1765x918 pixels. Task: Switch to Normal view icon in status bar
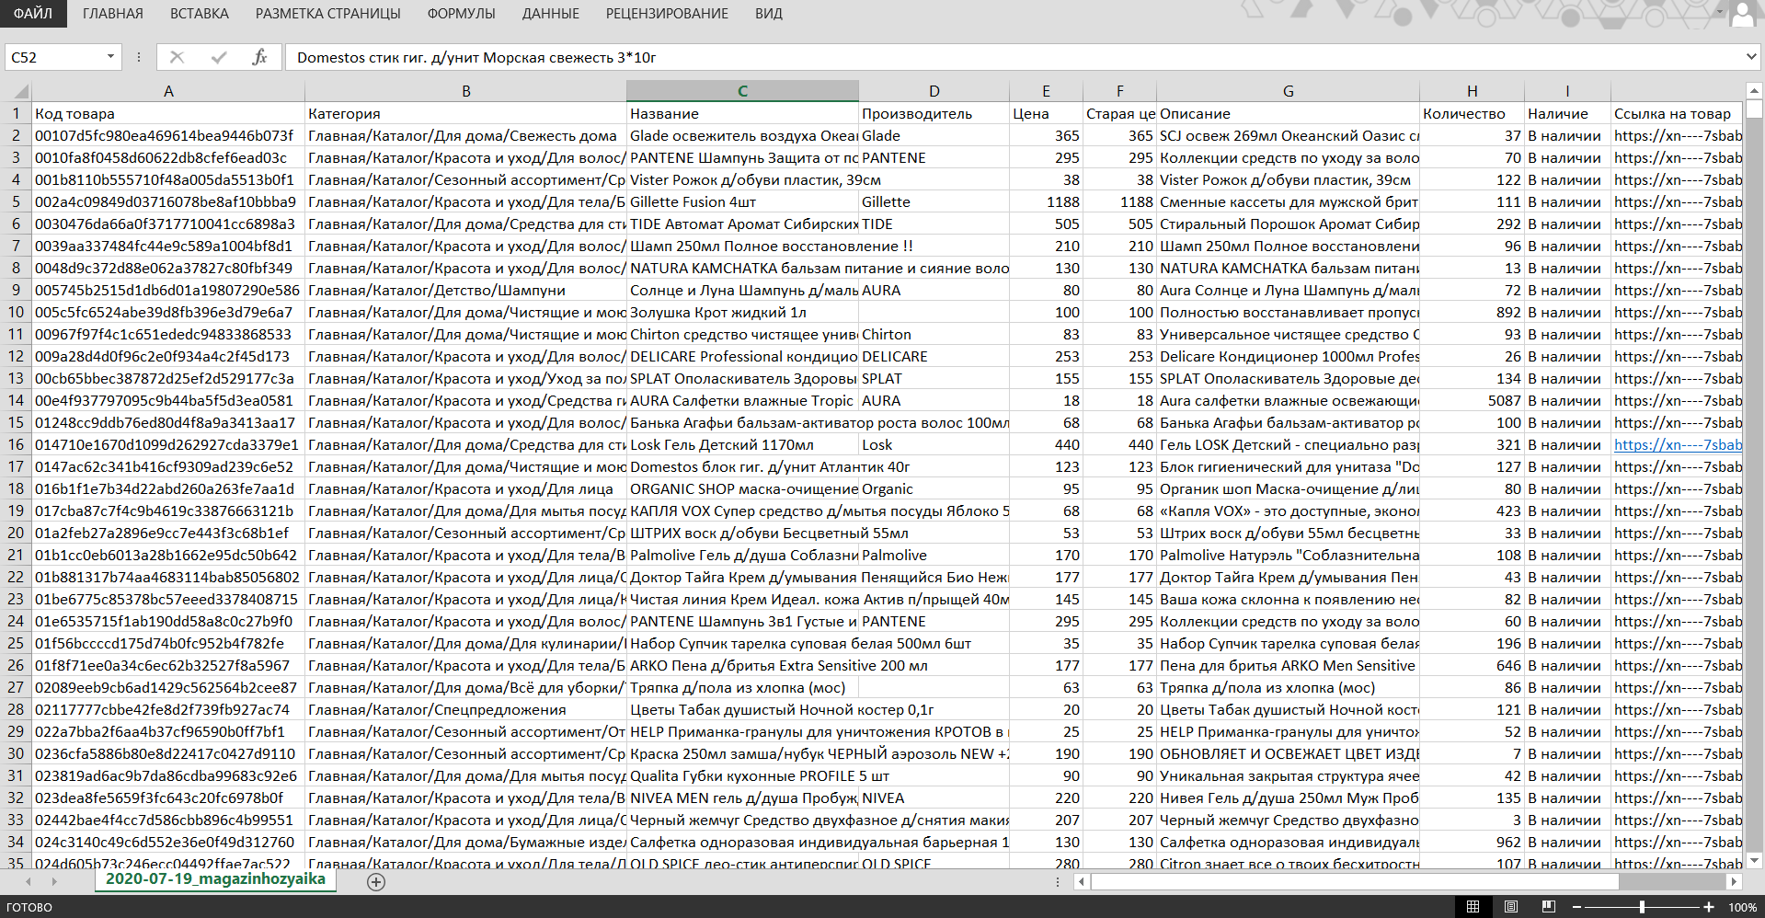(1473, 907)
